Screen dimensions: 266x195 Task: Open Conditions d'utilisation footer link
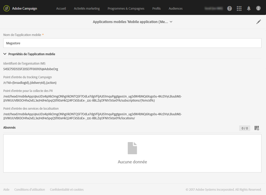click(x=30, y=189)
